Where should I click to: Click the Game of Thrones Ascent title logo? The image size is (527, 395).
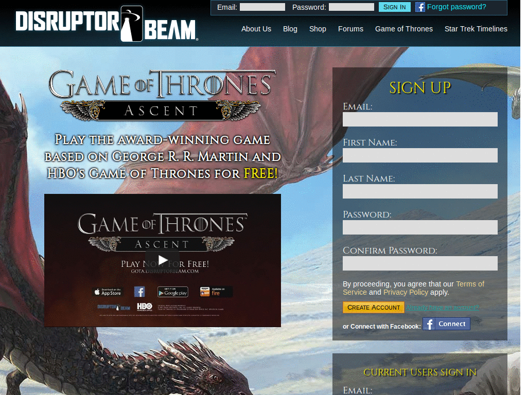click(162, 95)
